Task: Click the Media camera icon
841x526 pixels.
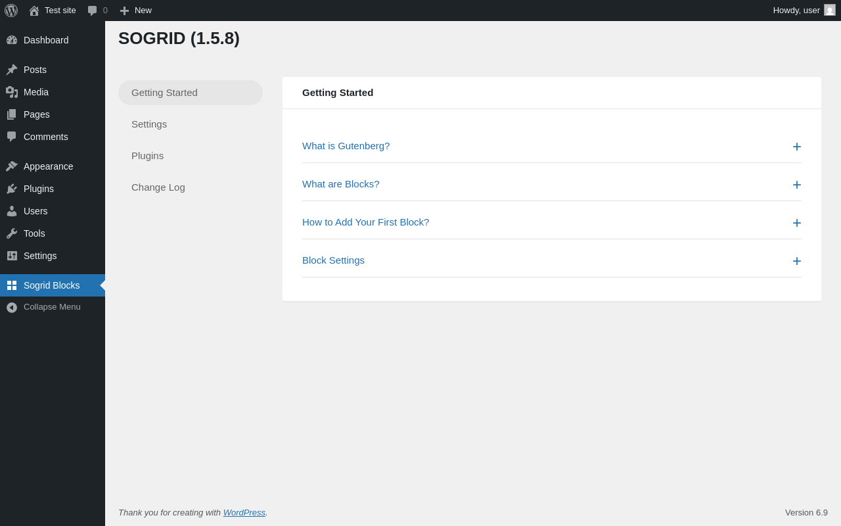Action: click(x=12, y=92)
